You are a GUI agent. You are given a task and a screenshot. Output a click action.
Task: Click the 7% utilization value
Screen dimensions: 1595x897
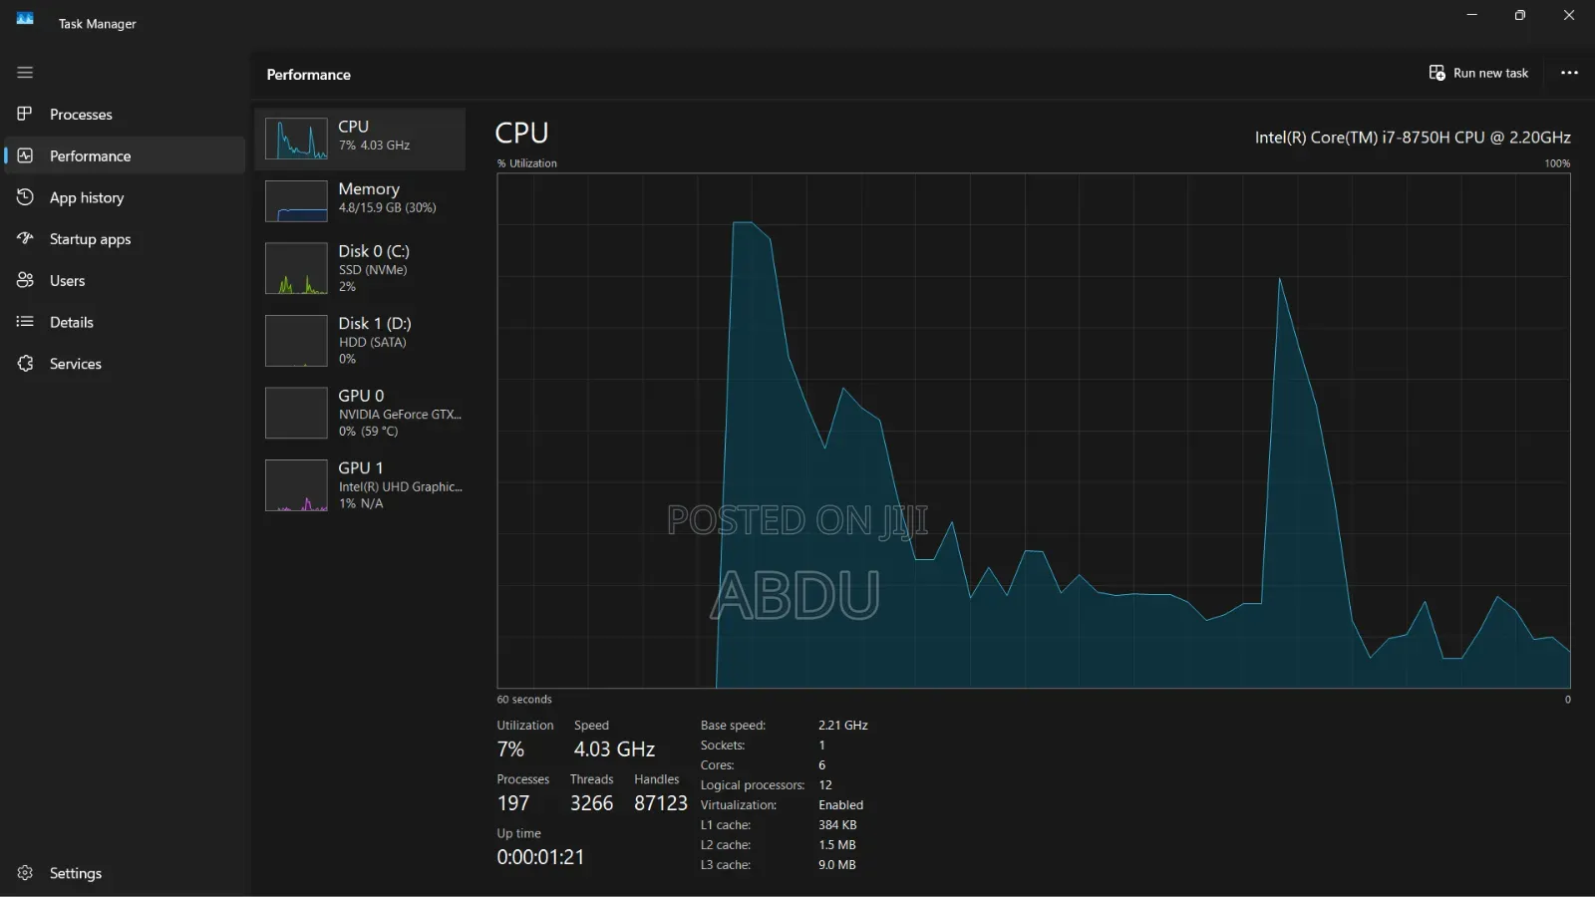[510, 748]
